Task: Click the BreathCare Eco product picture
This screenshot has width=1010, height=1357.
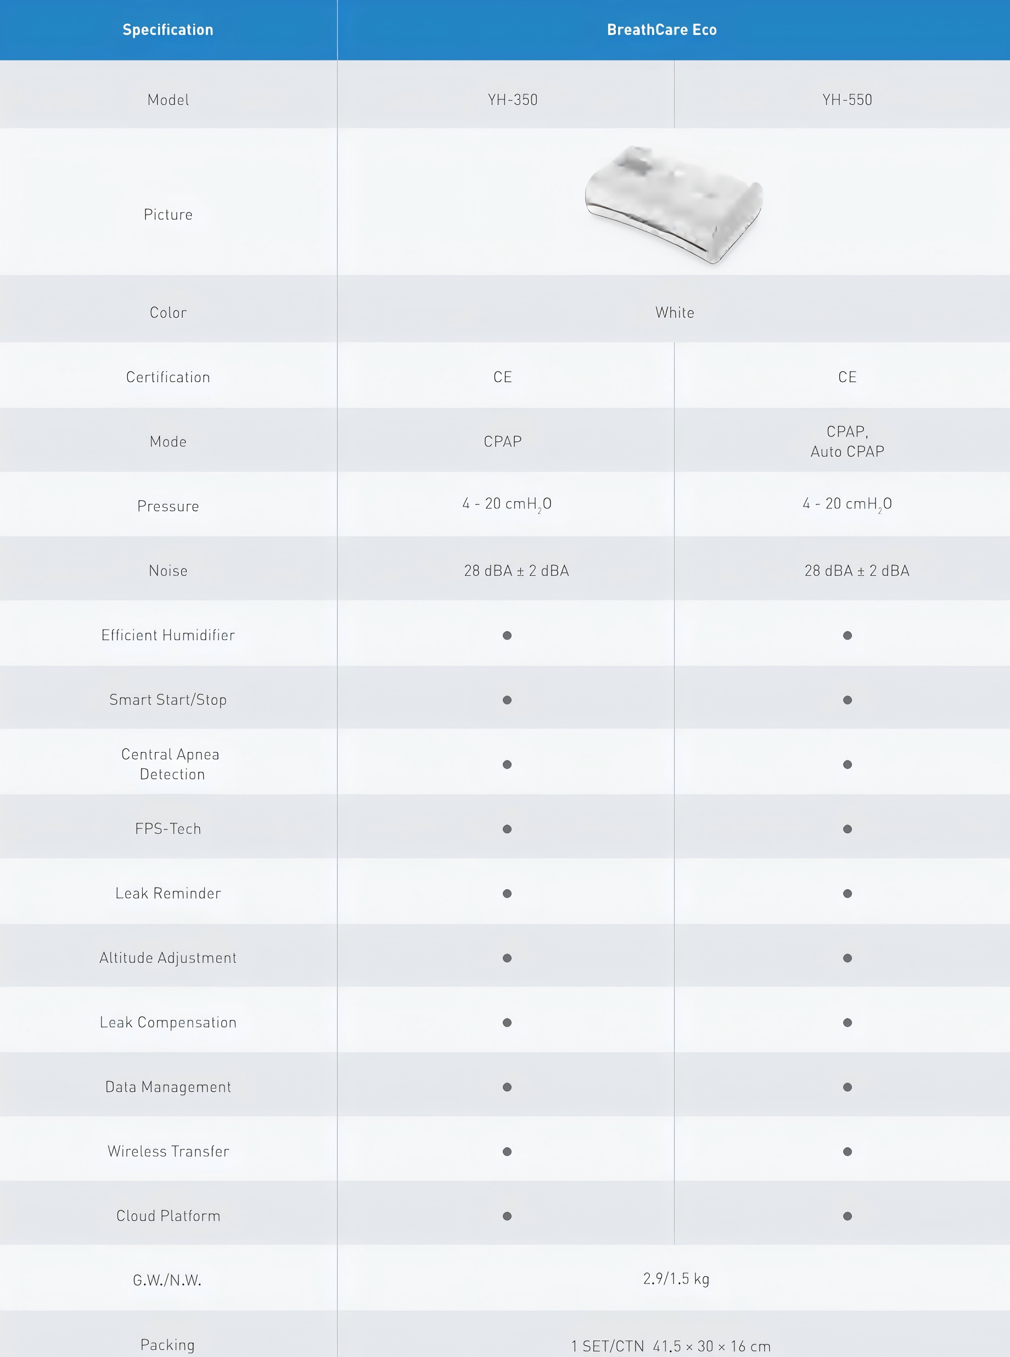Action: point(674,204)
